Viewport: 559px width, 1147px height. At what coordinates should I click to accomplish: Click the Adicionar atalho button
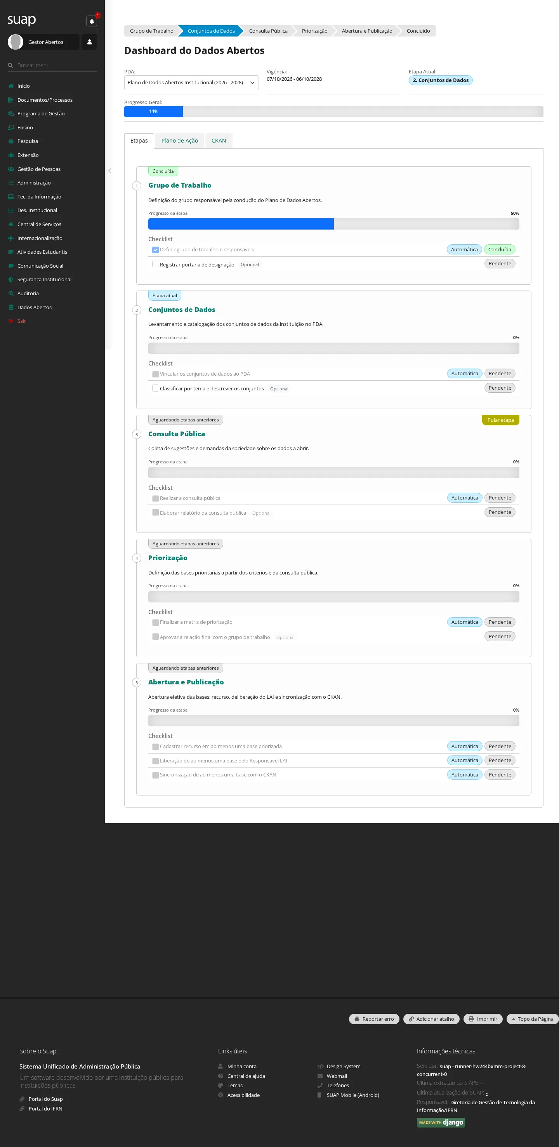431,1019
